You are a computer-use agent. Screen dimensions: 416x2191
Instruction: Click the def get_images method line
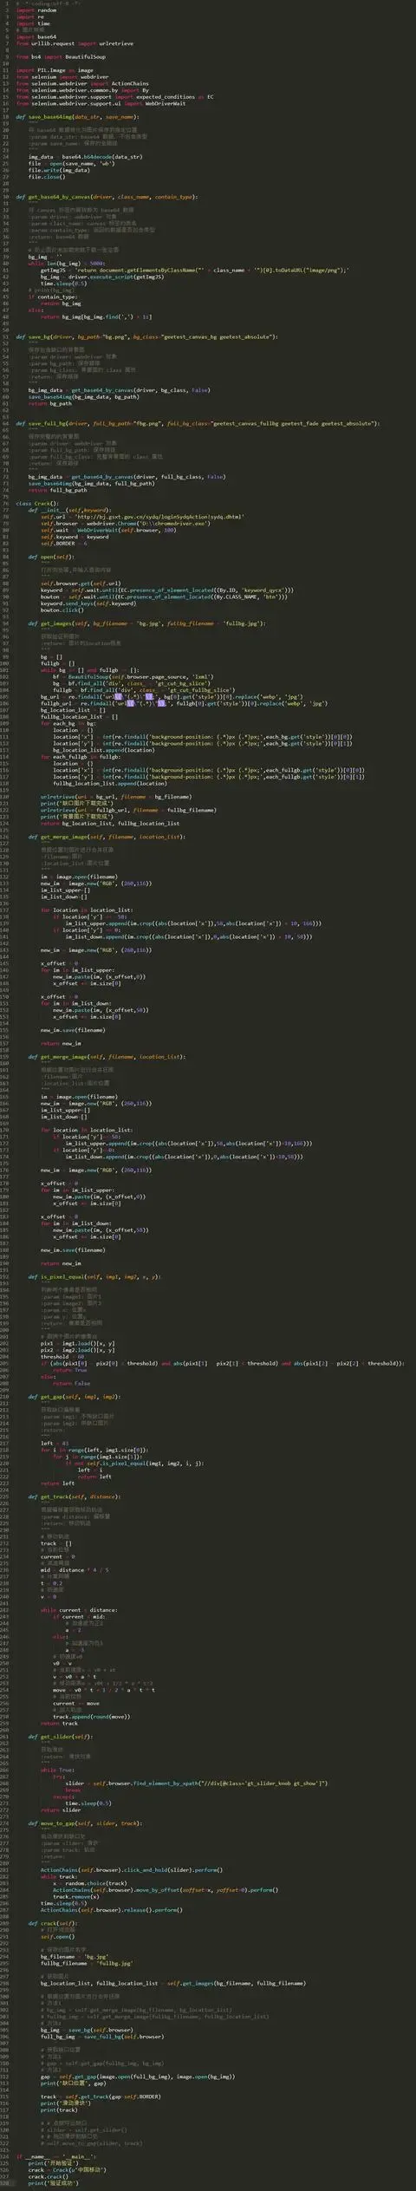click(x=146, y=623)
